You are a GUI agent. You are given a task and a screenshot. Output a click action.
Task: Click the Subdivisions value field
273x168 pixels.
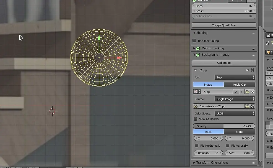(224, 16)
